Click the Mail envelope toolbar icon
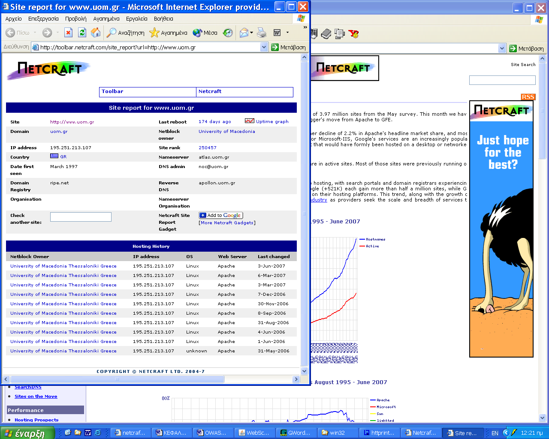The width and height of the screenshot is (549, 439). [244, 33]
